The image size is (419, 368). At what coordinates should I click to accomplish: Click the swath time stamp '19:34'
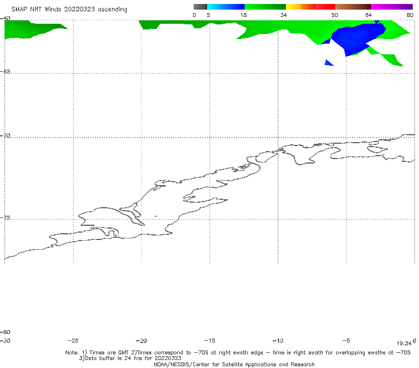(x=404, y=344)
